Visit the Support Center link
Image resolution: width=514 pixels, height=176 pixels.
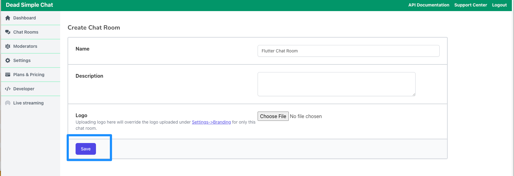[470, 5]
